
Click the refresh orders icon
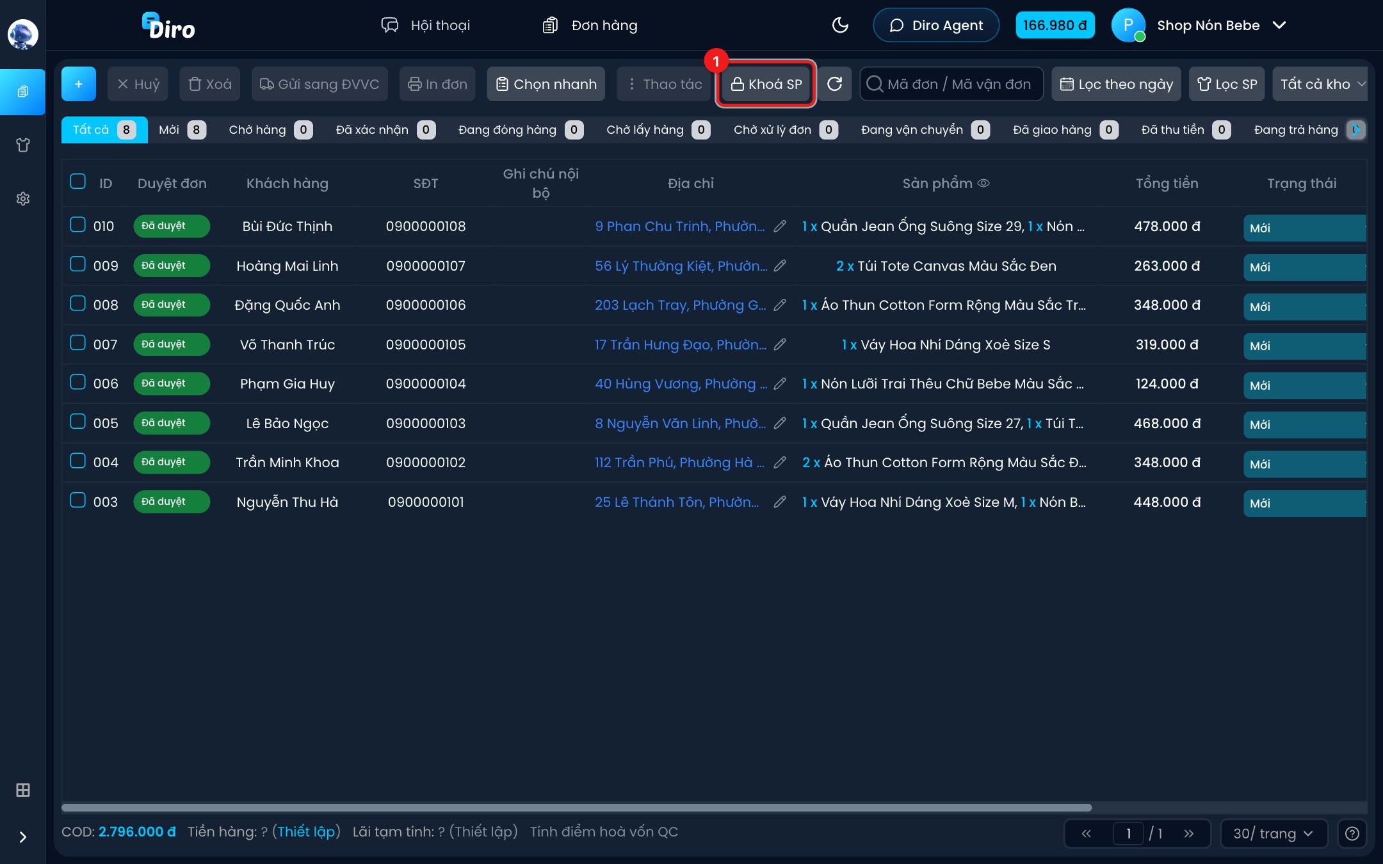click(x=834, y=84)
